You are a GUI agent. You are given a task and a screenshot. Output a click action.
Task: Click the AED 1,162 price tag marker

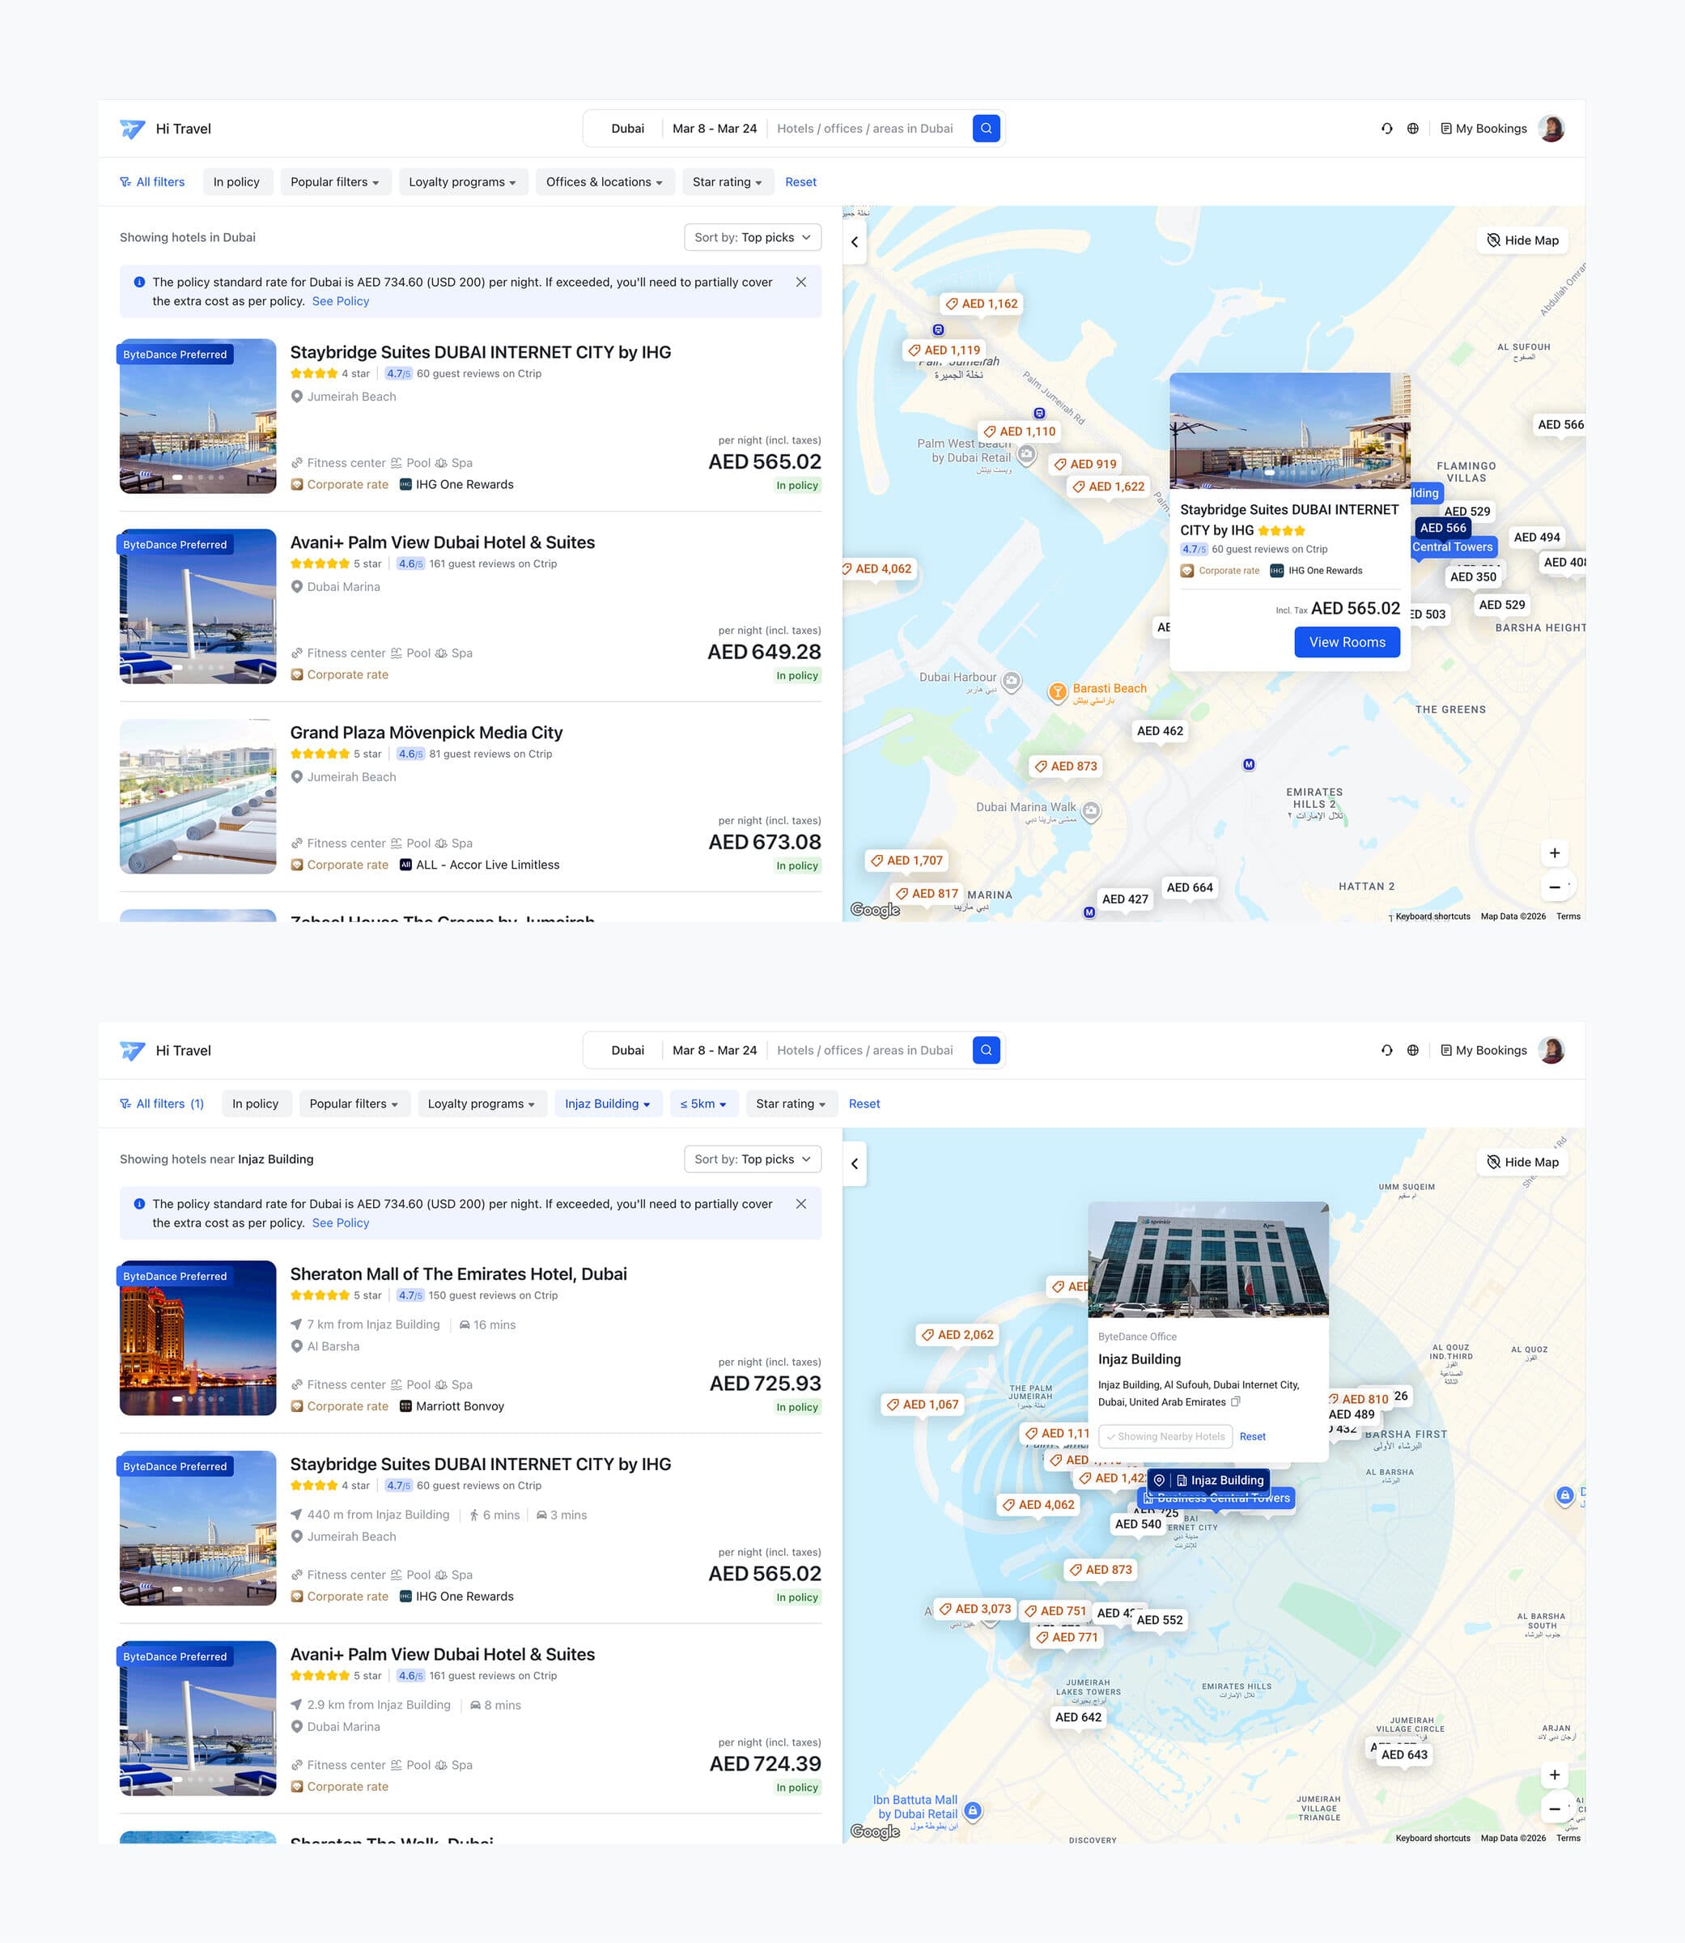click(982, 304)
